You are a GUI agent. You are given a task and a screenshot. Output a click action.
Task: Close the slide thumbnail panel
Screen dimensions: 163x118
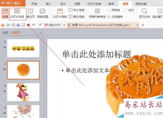[x=40, y=32]
